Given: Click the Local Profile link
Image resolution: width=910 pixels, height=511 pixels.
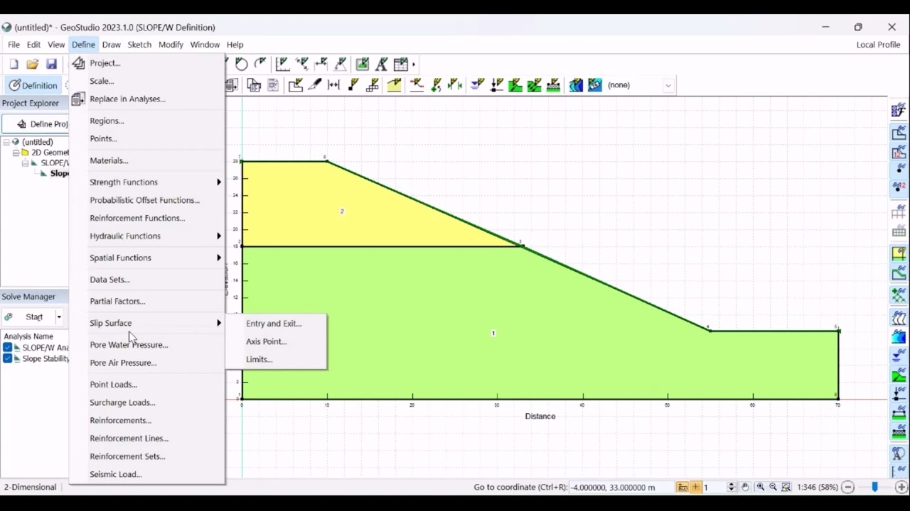Looking at the screenshot, I should pos(878,45).
